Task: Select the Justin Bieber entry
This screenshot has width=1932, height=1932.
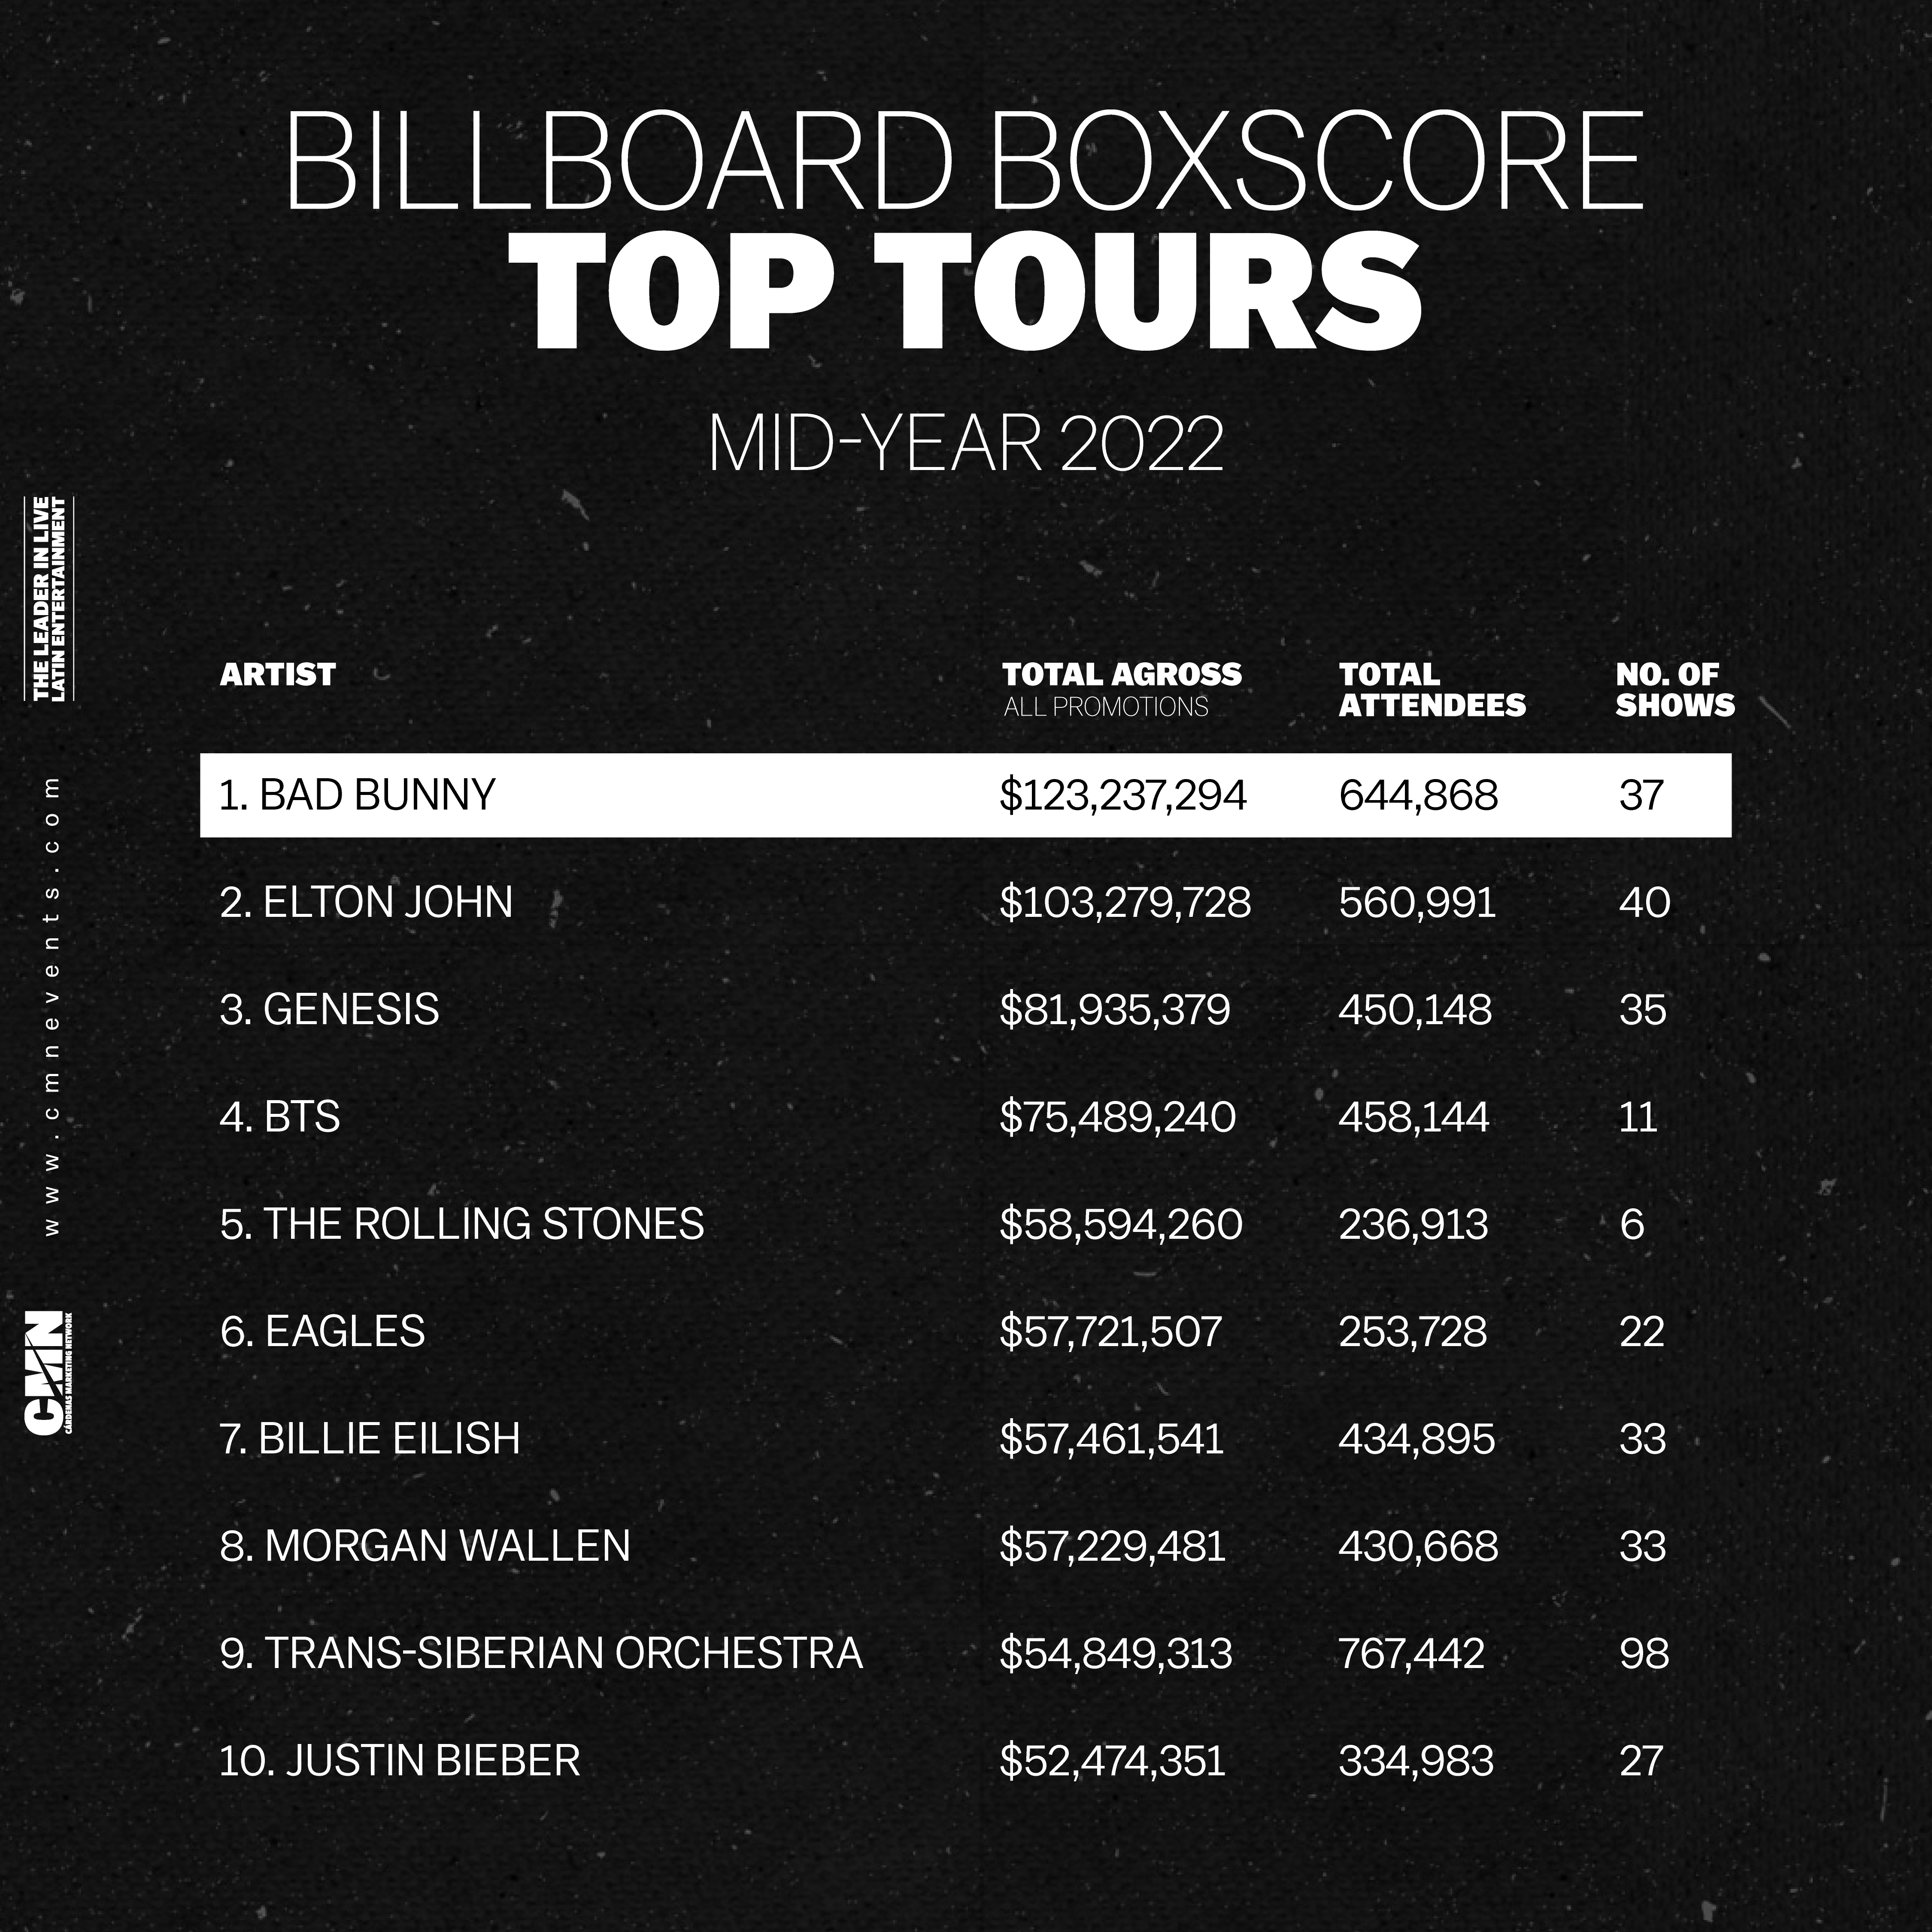Action: click(x=965, y=1760)
